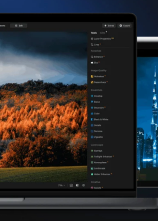Click the Favorites section header

pyautogui.click(x=96, y=51)
